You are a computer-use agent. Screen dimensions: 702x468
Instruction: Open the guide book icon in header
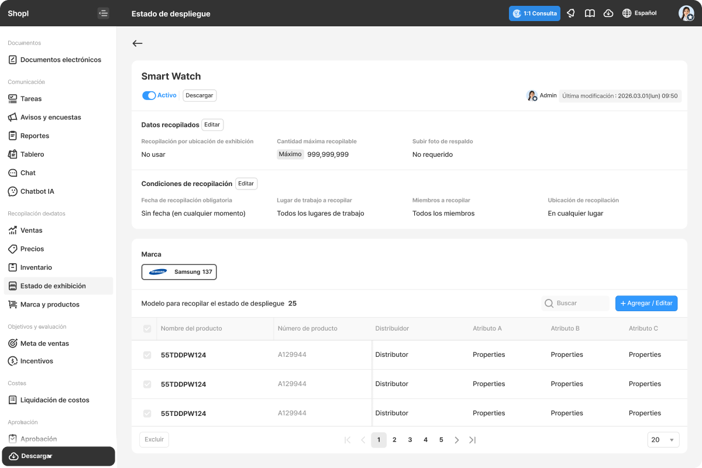(x=590, y=13)
